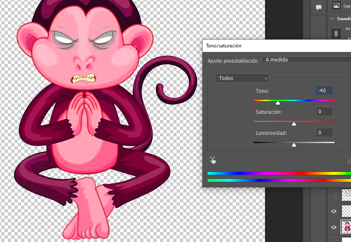The width and height of the screenshot is (351, 242).
Task: Hide the transparent layer above the monkey layer
Action: [334, 211]
